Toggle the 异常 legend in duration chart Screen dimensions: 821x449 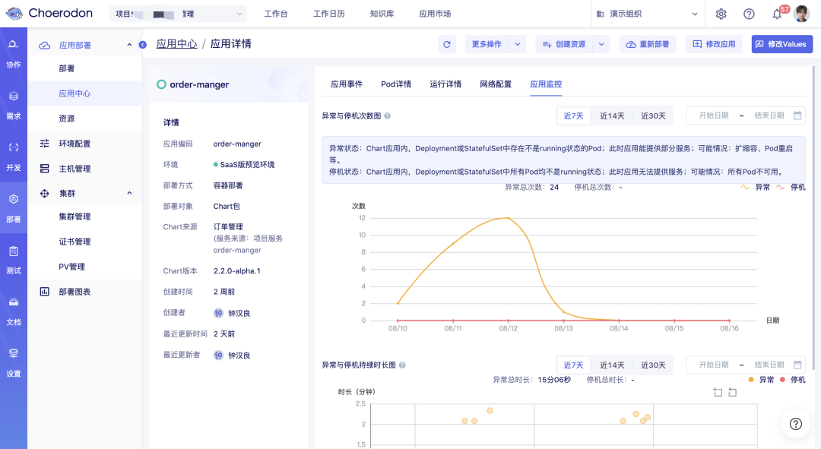coord(761,380)
